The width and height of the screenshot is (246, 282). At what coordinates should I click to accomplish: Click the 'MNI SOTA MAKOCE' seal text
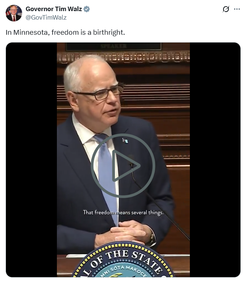(123, 270)
